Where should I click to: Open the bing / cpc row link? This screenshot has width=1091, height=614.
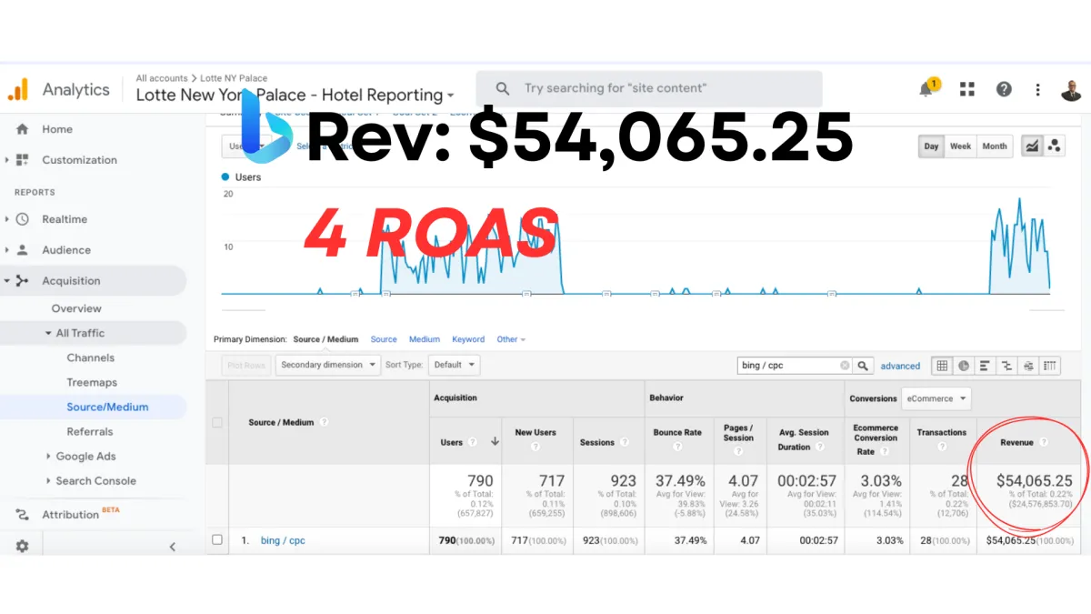coord(283,540)
